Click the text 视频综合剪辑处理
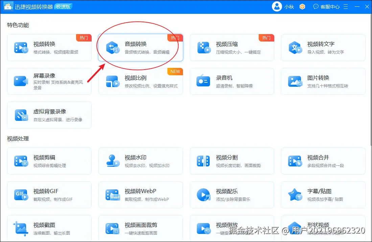The height and width of the screenshot is (242, 372). point(50,166)
